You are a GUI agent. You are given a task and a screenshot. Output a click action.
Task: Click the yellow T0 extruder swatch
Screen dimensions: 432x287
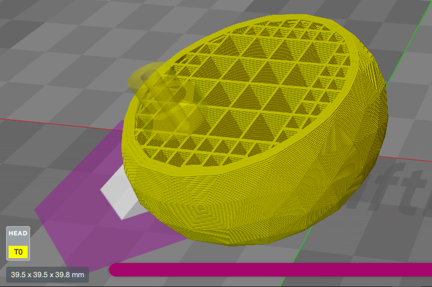tap(18, 252)
